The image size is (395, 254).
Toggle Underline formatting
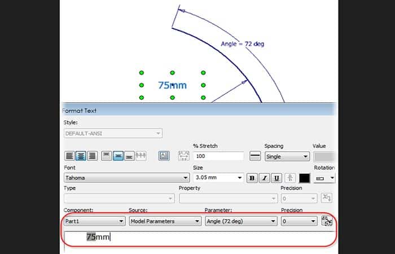[x=276, y=178]
